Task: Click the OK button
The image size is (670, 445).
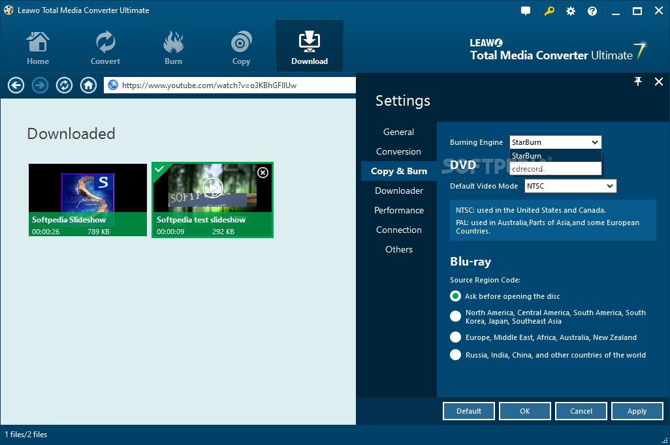Action: [x=525, y=411]
